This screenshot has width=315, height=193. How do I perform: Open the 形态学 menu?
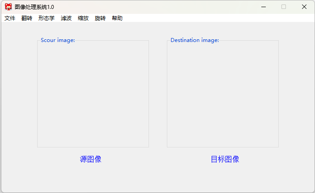click(47, 18)
